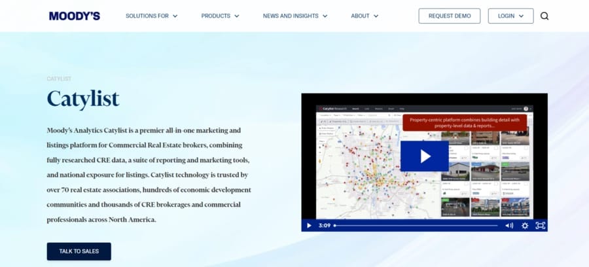
Task: Open the site search magnifier icon
Action: [544, 16]
